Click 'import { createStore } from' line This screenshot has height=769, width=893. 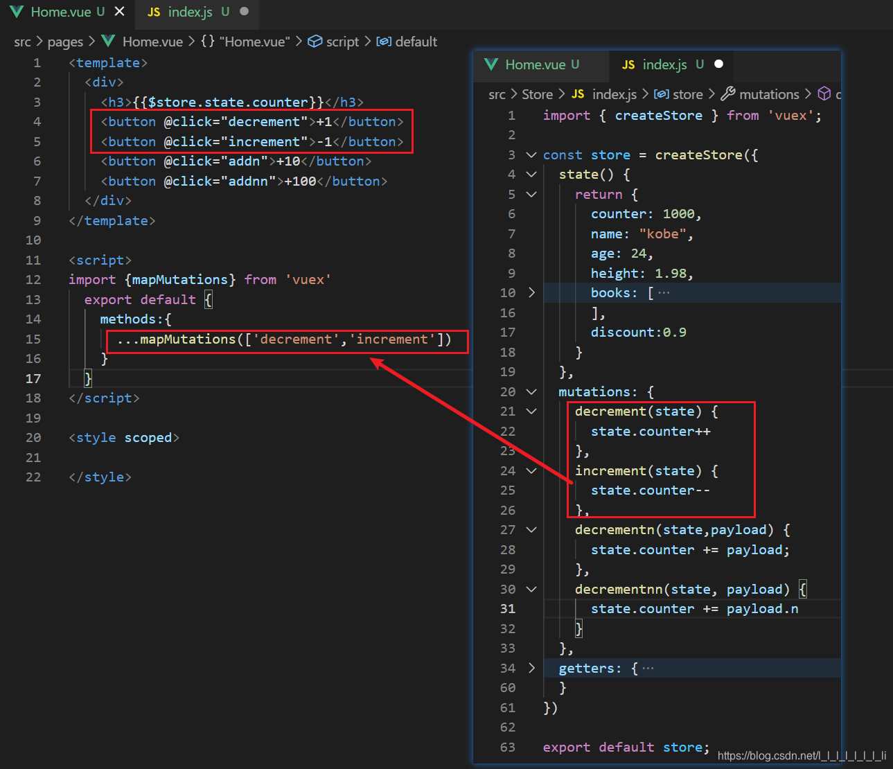682,116
